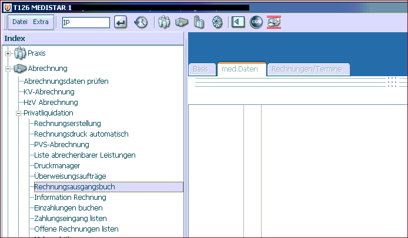Click the bar chart statistics toolbar icon
This screenshot has width=408, height=238.
pos(199,22)
